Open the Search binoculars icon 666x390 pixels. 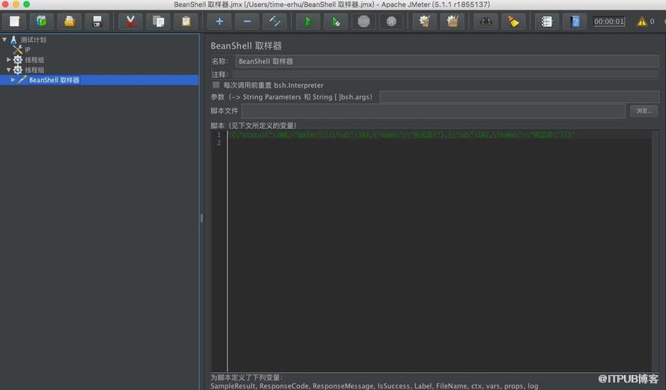(486, 22)
